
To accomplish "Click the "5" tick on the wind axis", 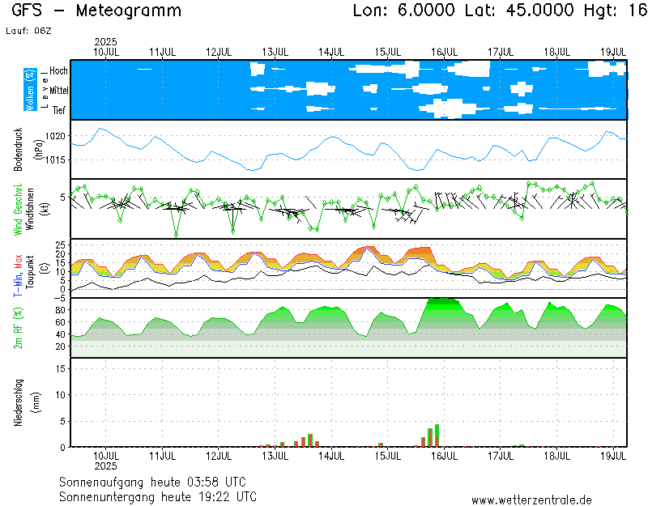I will click(63, 197).
